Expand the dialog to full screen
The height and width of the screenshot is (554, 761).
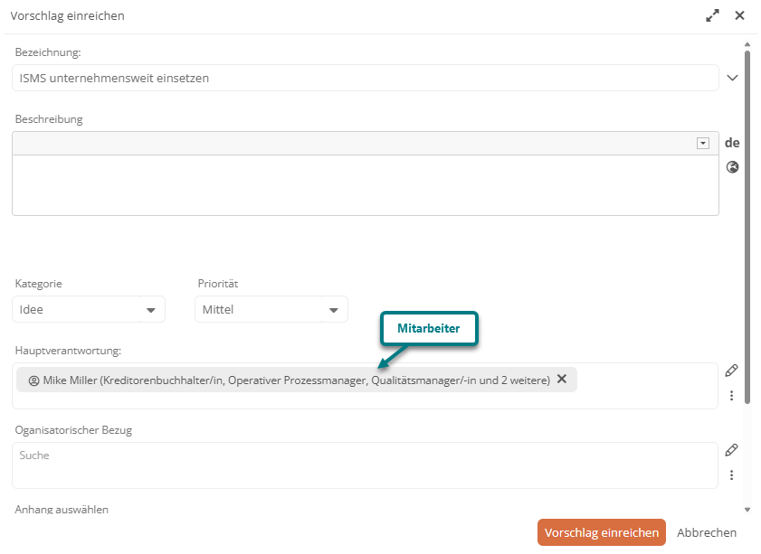click(713, 15)
